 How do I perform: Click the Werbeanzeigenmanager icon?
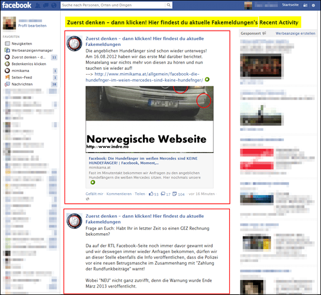tap(7, 50)
